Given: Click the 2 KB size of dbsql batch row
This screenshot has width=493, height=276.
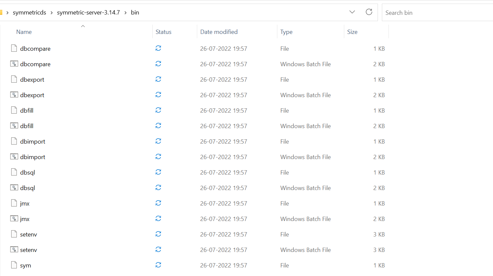Looking at the screenshot, I should 379,188.
